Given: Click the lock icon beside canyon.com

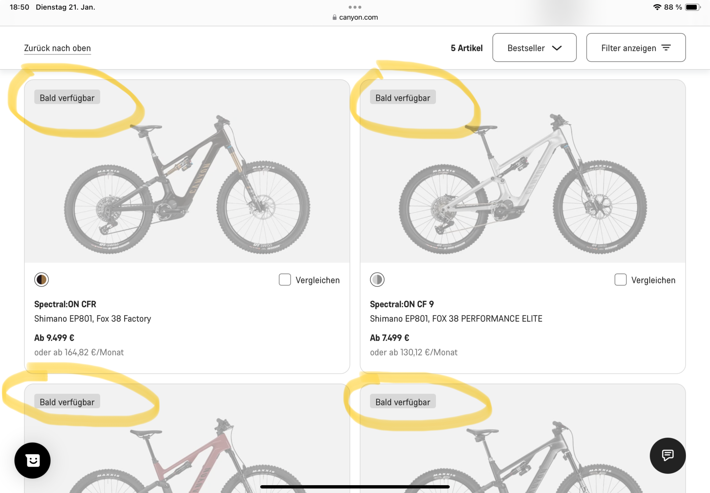Looking at the screenshot, I should [x=334, y=17].
